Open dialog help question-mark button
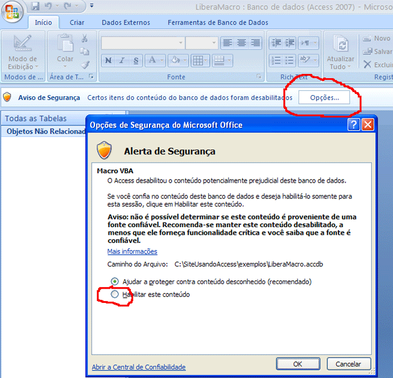Screen dimensions: 393x378 point(354,124)
